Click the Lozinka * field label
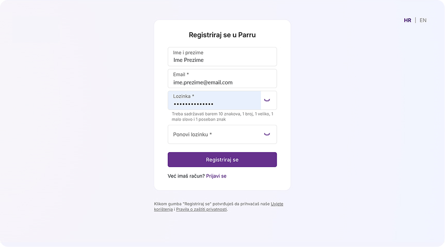The height and width of the screenshot is (247, 445). coord(183,96)
